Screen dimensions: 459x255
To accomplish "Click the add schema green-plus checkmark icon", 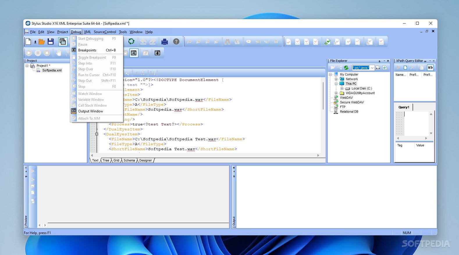I will point(328,42).
